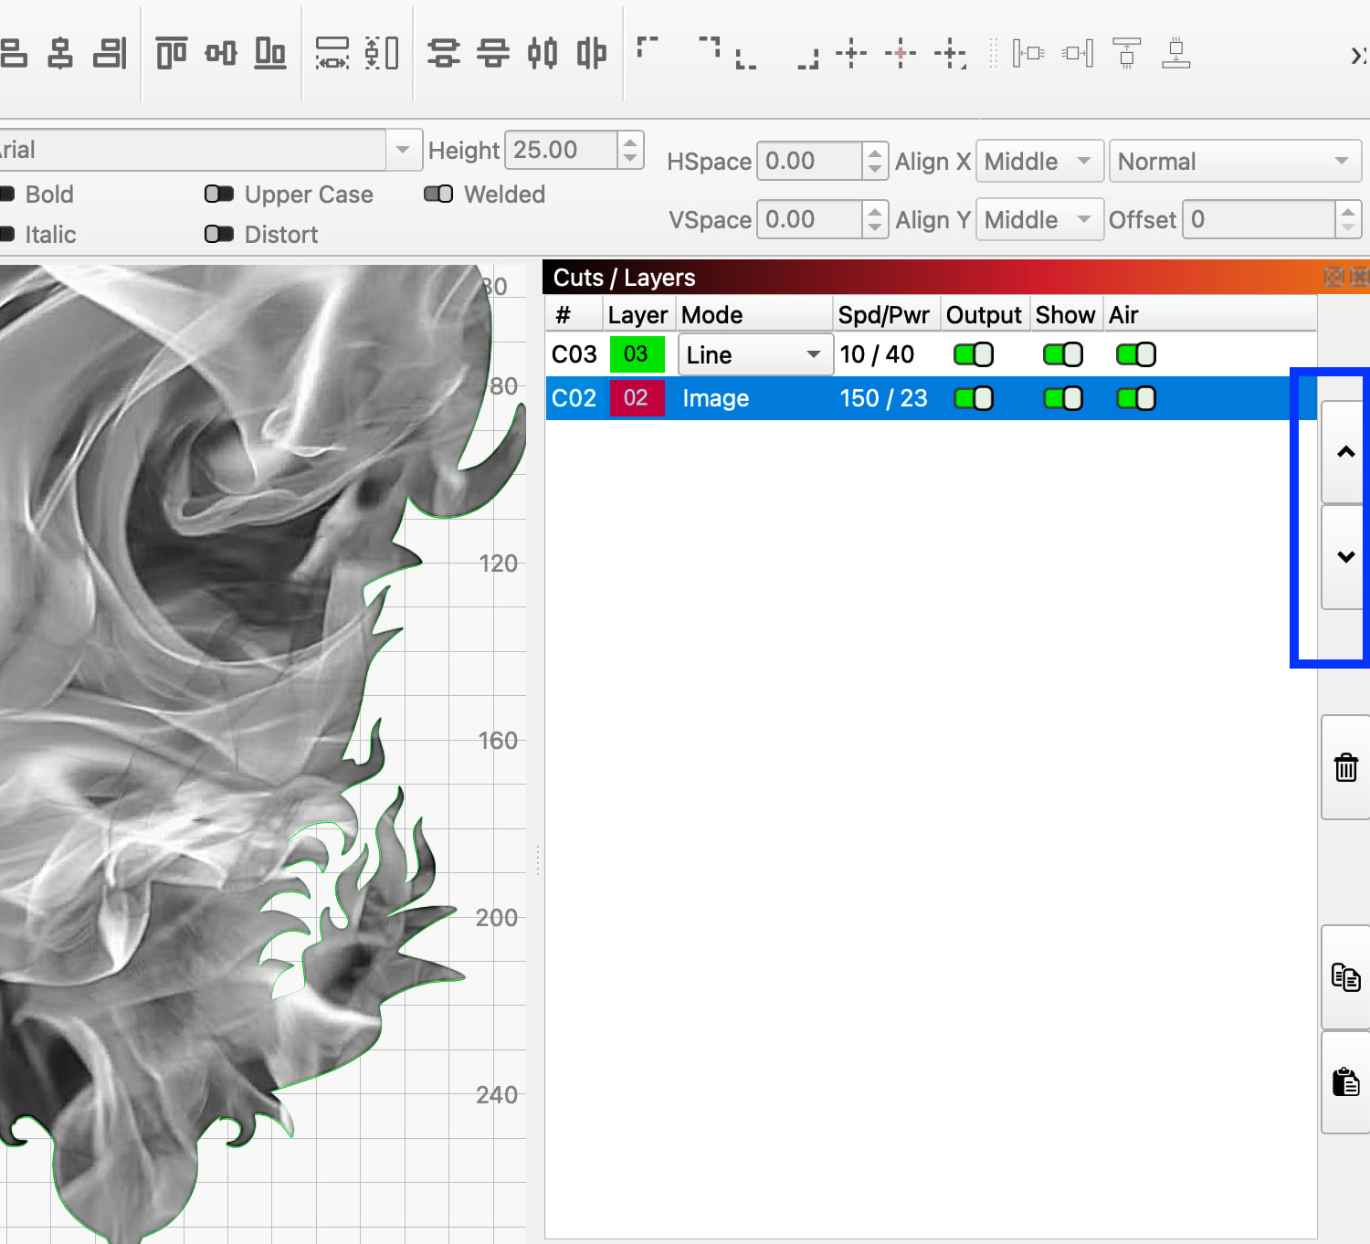Expand the Align X dropdown
Image resolution: width=1370 pixels, height=1244 pixels.
coord(1039,162)
